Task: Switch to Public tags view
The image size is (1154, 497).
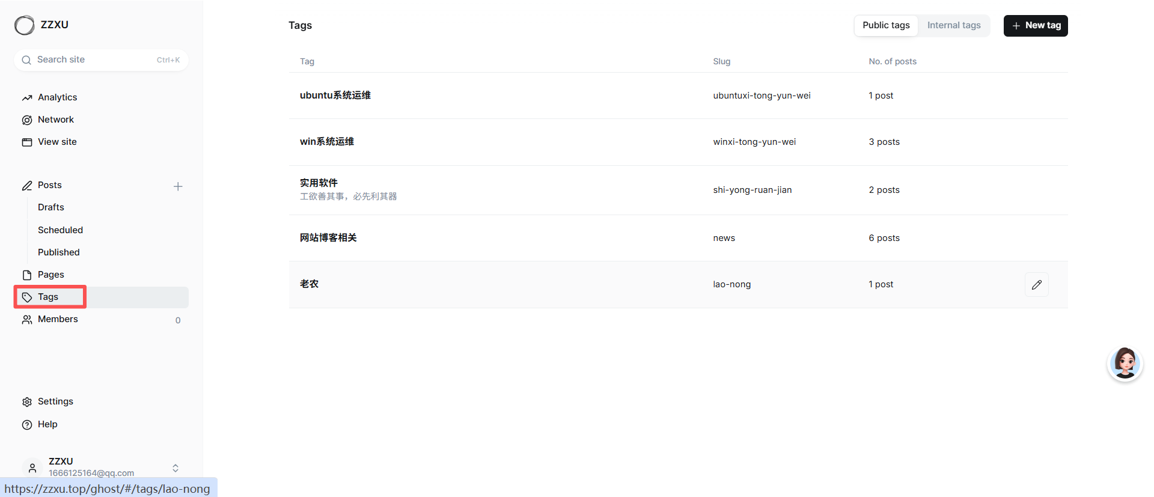Action: click(x=886, y=25)
